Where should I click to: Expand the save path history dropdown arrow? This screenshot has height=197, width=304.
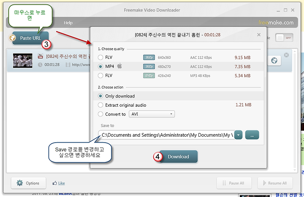point(239,135)
